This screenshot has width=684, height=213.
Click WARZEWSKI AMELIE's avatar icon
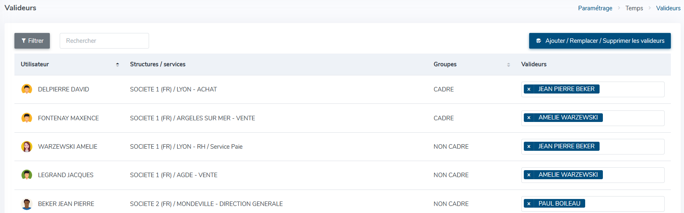tap(27, 147)
